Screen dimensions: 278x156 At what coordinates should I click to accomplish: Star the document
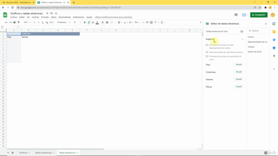[47, 13]
